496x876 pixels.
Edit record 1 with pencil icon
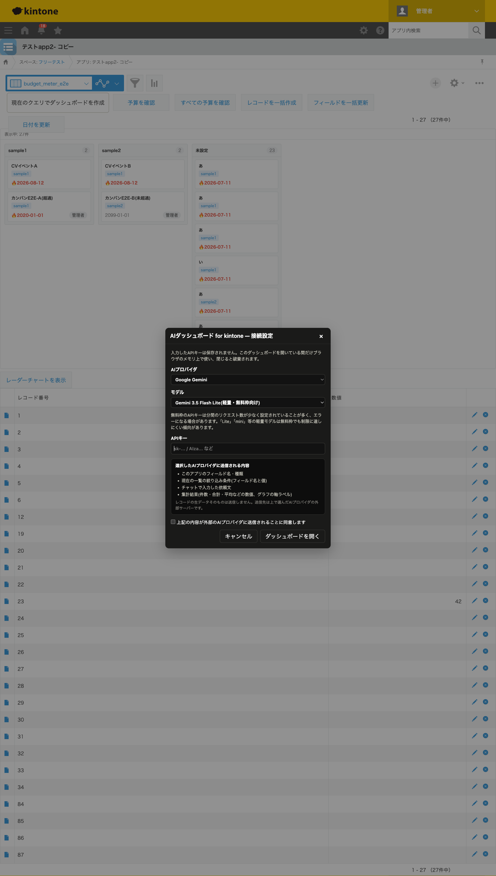coord(475,415)
